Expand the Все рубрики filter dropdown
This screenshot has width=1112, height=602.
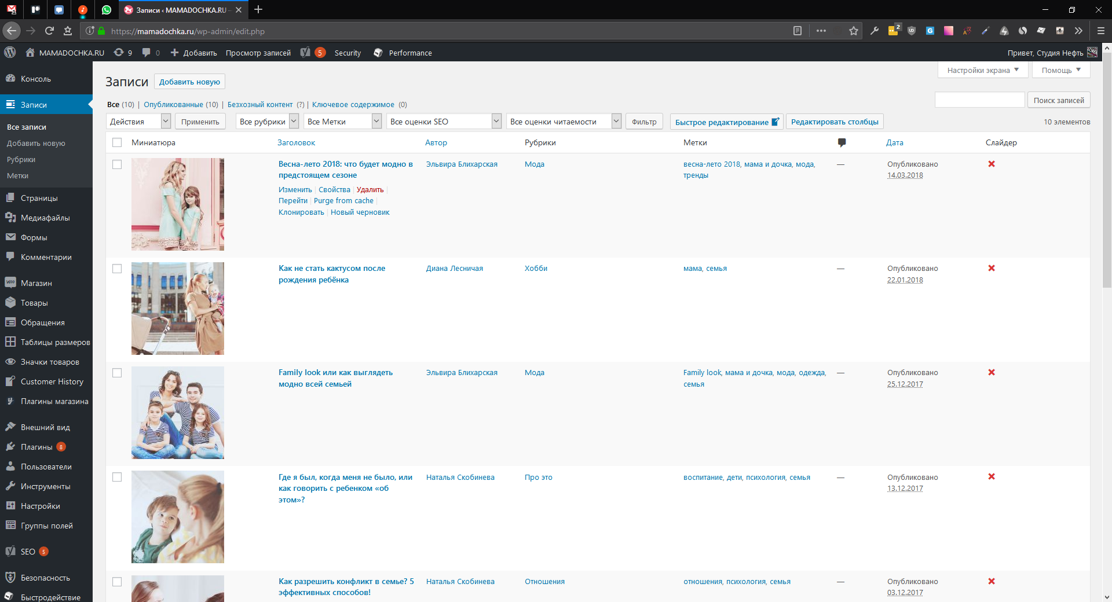coord(267,122)
